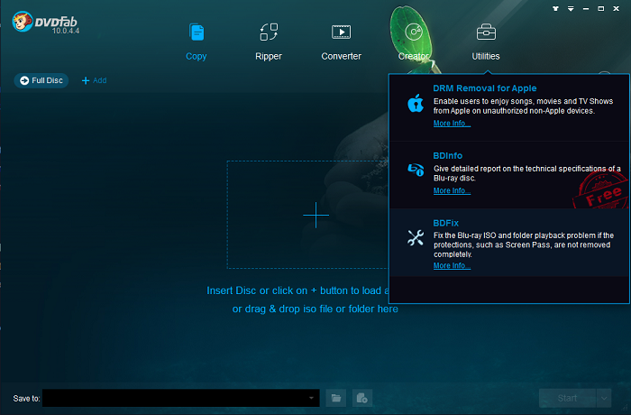Click the 'Save to:' label

26,399
